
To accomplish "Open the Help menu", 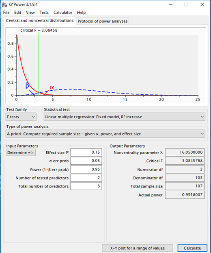I will coord(81,13).
